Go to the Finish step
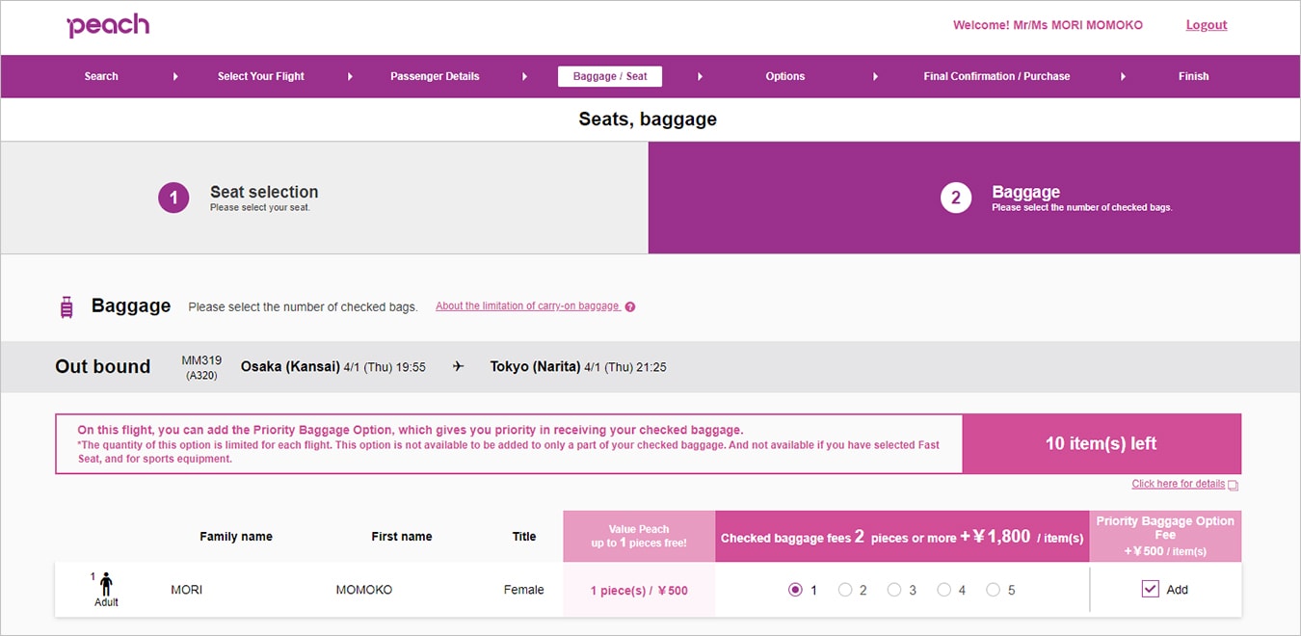Screen dimensions: 1301x636 tap(1193, 76)
